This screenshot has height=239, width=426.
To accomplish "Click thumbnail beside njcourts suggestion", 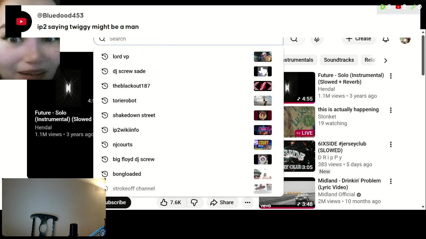I will (x=263, y=145).
